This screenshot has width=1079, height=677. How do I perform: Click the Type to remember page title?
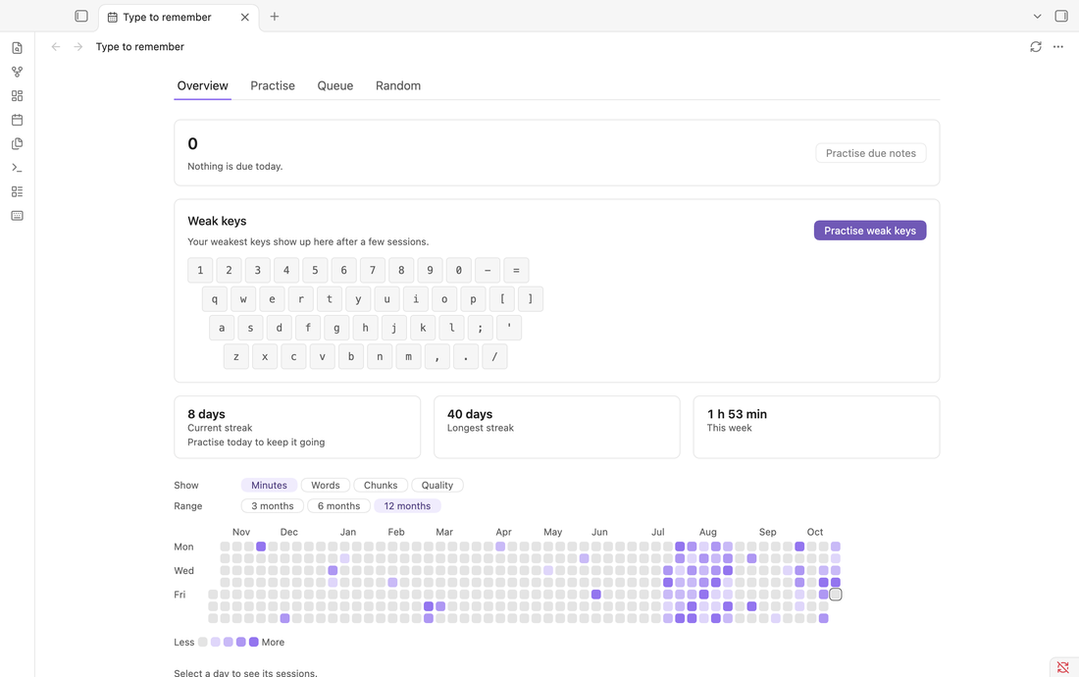pos(139,47)
